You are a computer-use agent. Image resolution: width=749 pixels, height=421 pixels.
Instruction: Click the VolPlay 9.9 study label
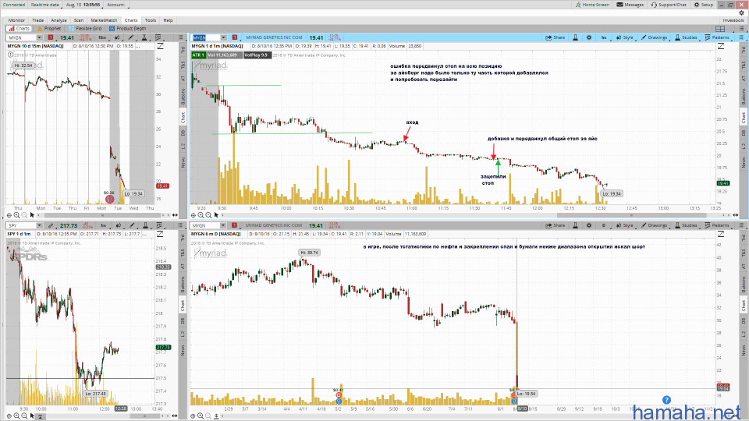coord(257,55)
